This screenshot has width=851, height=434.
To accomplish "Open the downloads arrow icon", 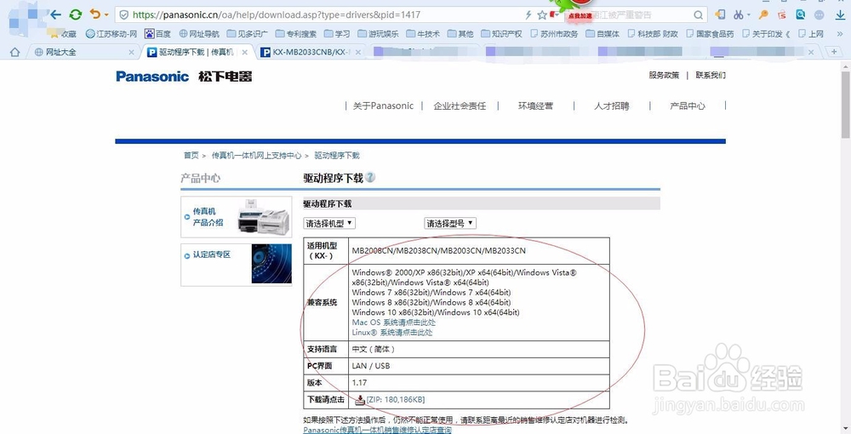I will (x=839, y=15).
